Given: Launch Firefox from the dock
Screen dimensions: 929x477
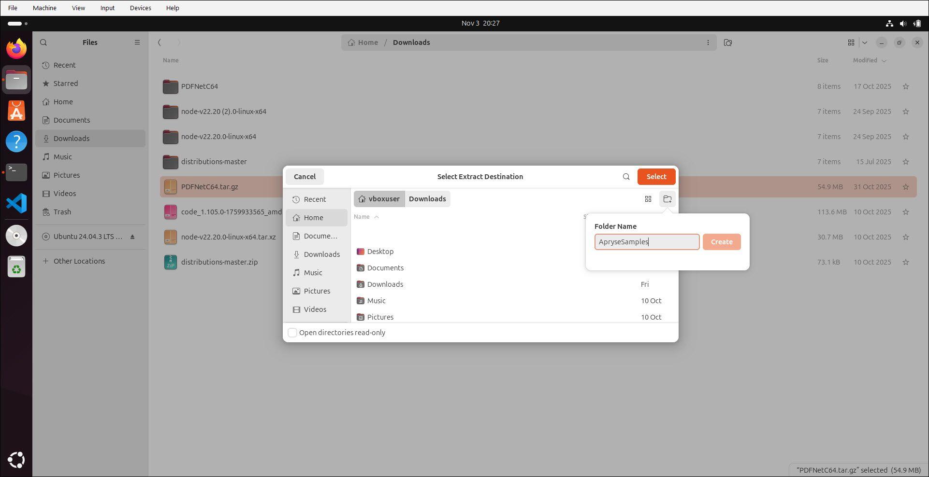Looking at the screenshot, I should click(16, 49).
